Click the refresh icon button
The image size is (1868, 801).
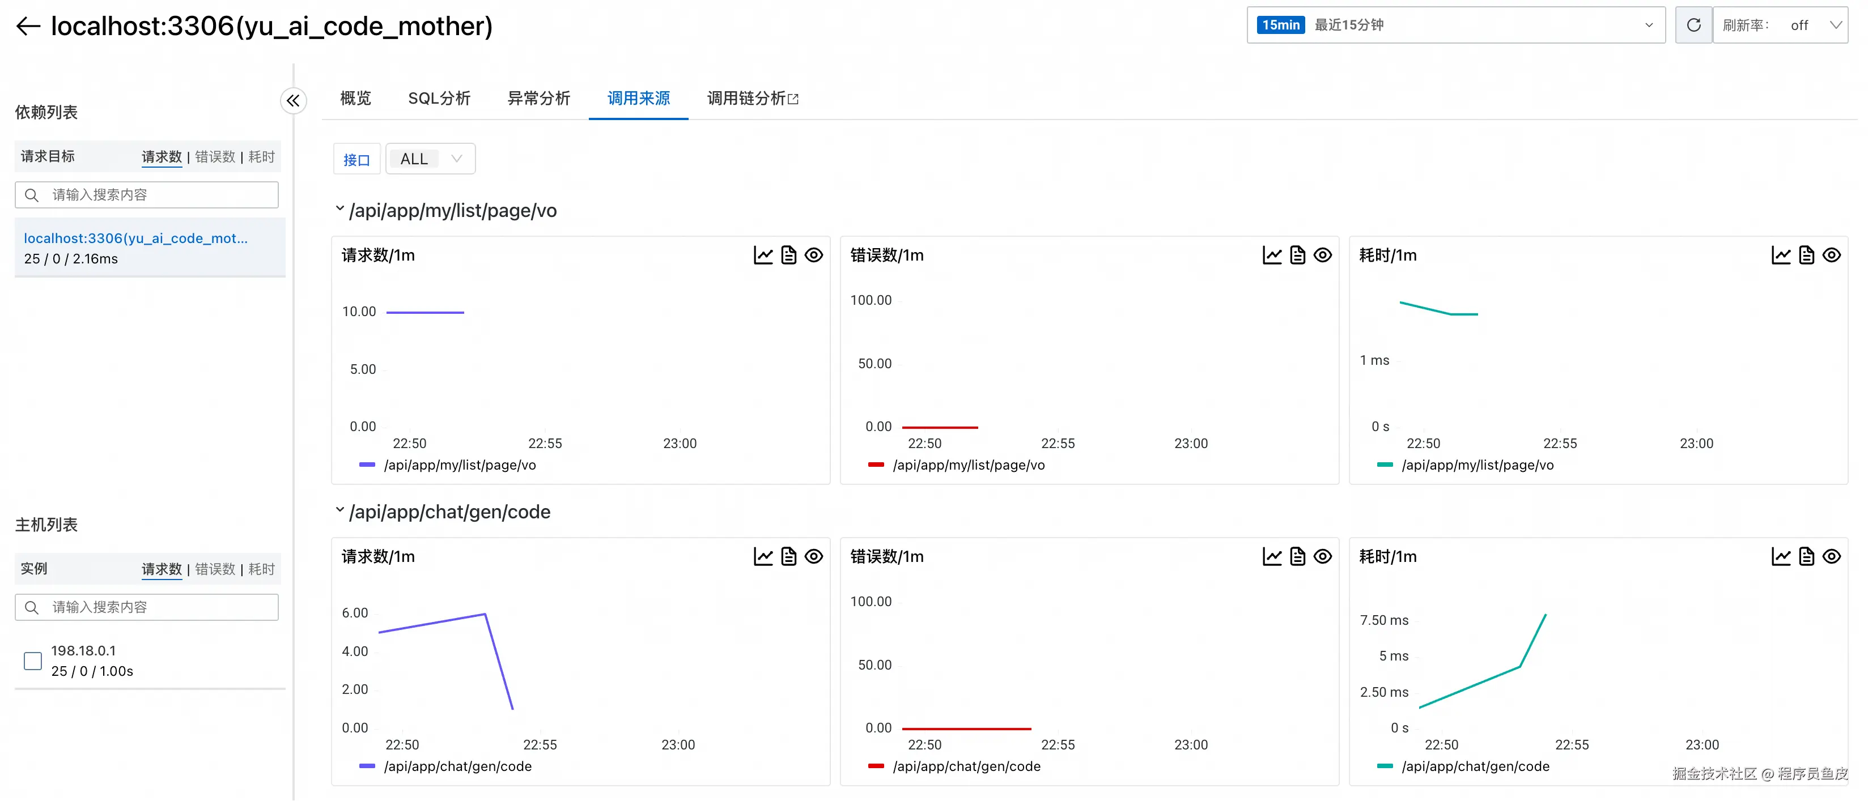(x=1693, y=25)
